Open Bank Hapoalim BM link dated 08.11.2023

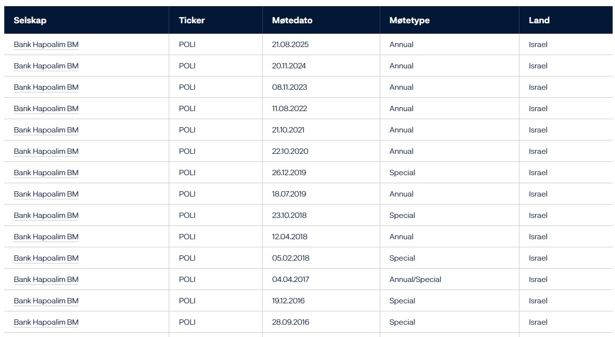tap(46, 87)
